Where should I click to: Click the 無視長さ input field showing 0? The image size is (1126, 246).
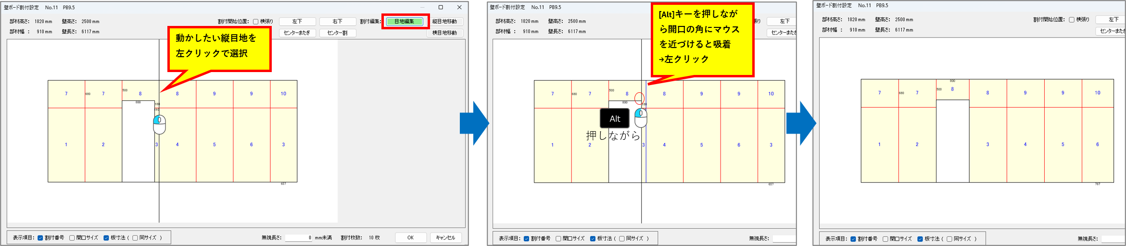[299, 238]
